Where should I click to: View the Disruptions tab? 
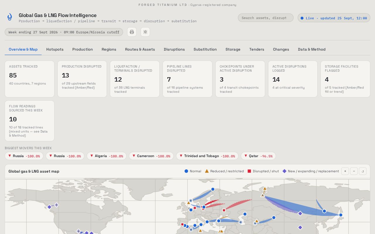174,49
